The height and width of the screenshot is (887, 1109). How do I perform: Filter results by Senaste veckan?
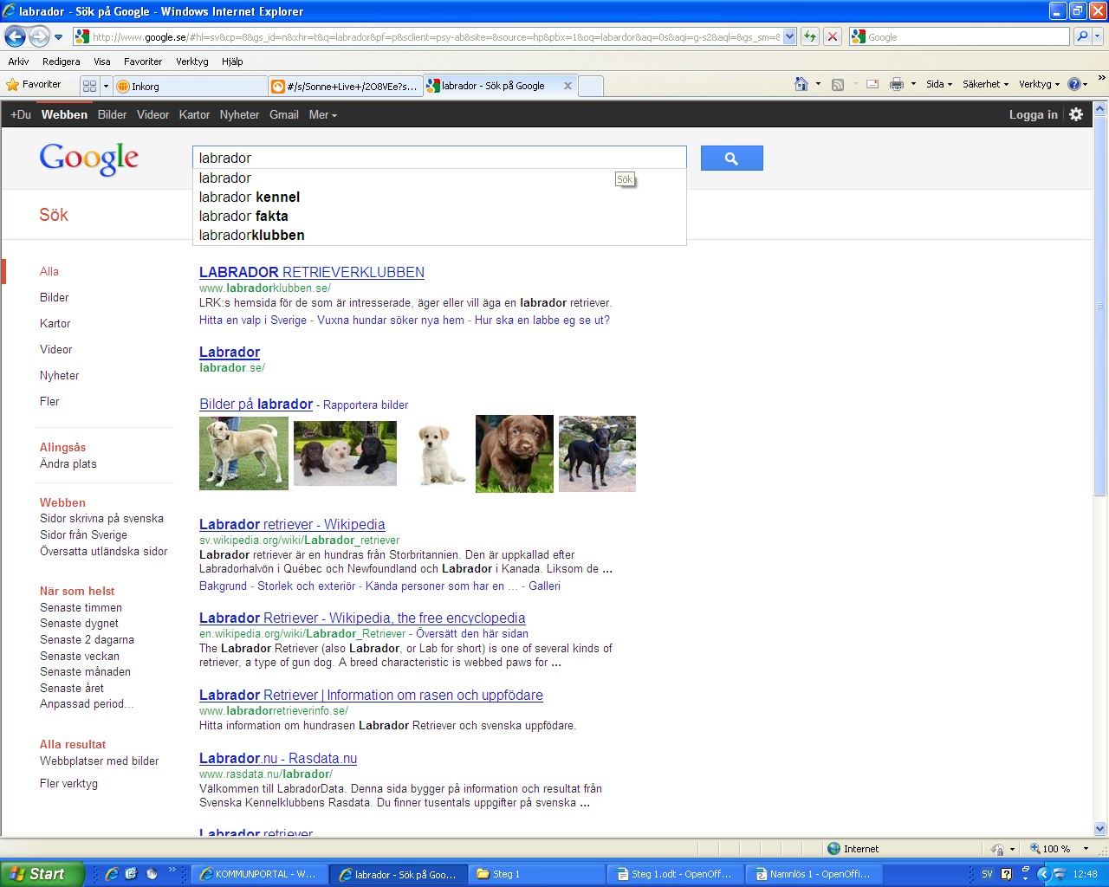point(80,656)
